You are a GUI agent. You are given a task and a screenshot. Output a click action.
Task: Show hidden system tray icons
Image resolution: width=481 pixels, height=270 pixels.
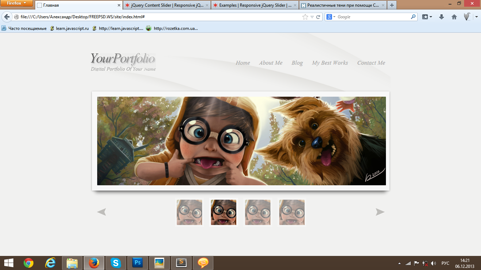pyautogui.click(x=399, y=263)
